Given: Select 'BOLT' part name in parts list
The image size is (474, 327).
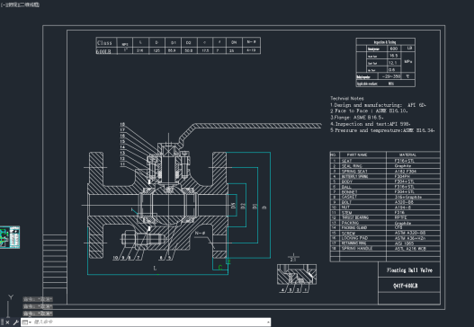Looking at the screenshot, I should 346,202.
